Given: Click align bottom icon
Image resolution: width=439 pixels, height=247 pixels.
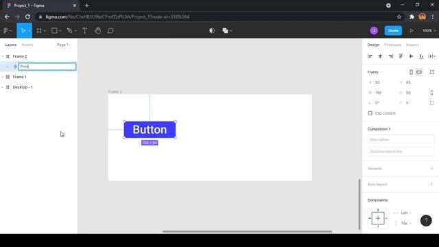Looking at the screenshot, I should (x=421, y=56).
